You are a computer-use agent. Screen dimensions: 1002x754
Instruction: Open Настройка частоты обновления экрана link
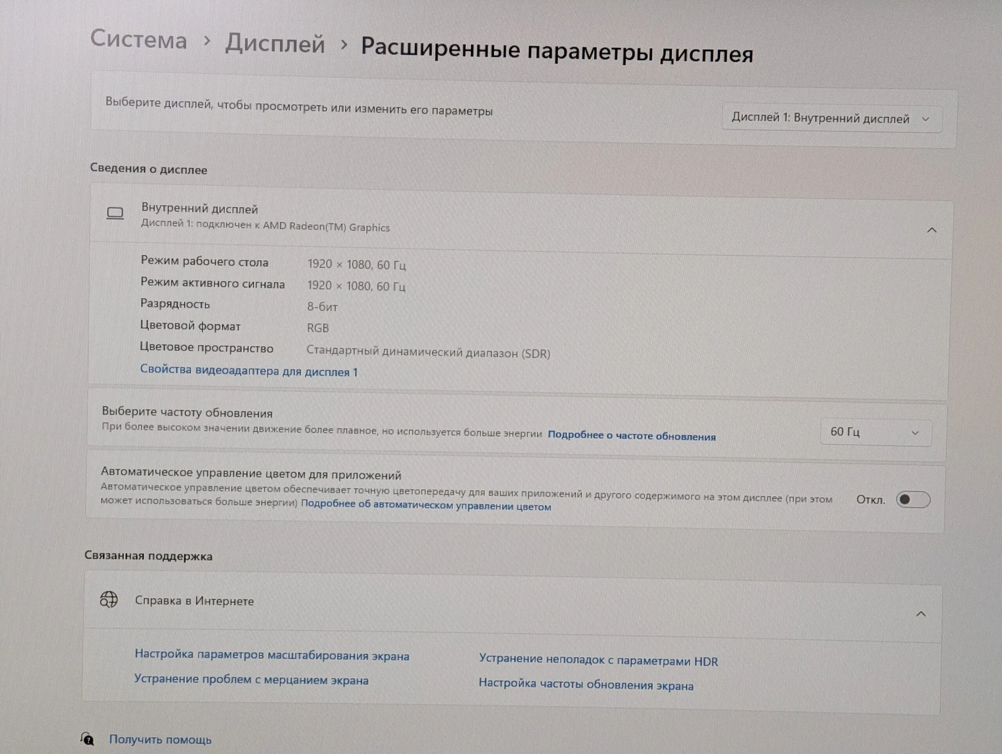click(586, 684)
